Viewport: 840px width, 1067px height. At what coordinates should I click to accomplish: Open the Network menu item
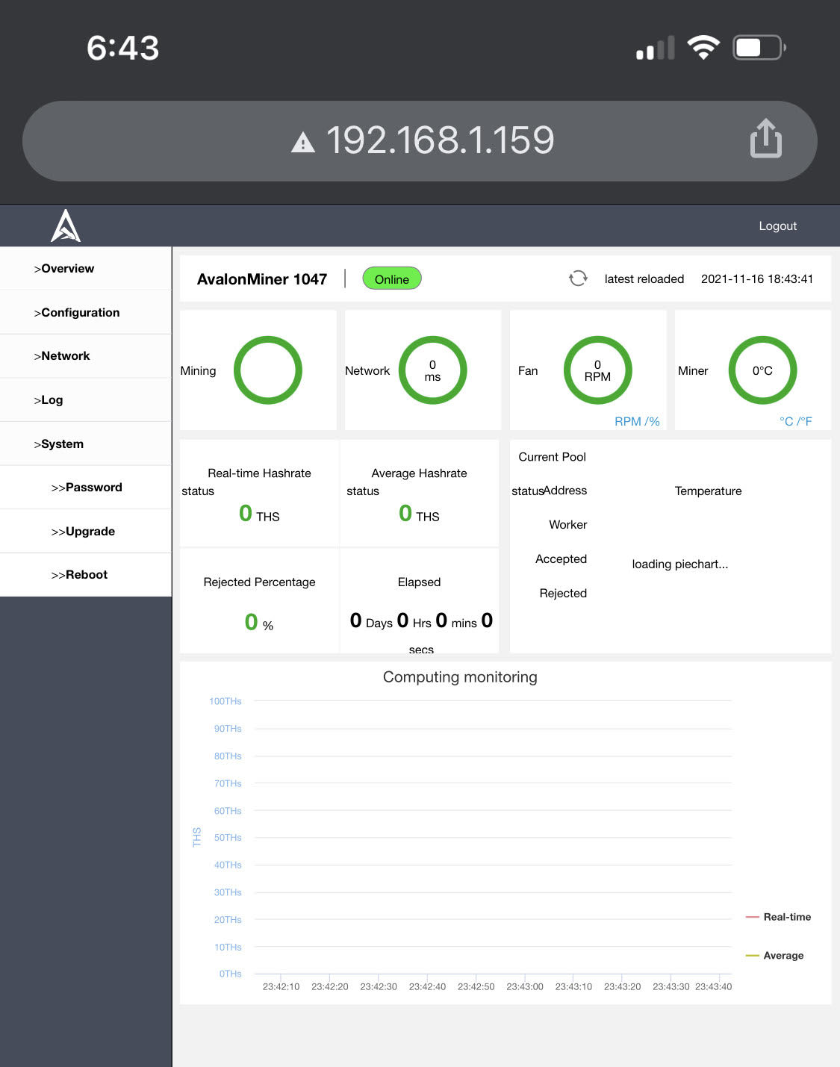[86, 356]
